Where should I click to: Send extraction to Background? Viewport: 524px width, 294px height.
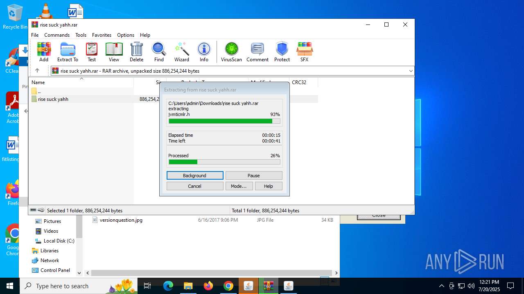pos(195,175)
